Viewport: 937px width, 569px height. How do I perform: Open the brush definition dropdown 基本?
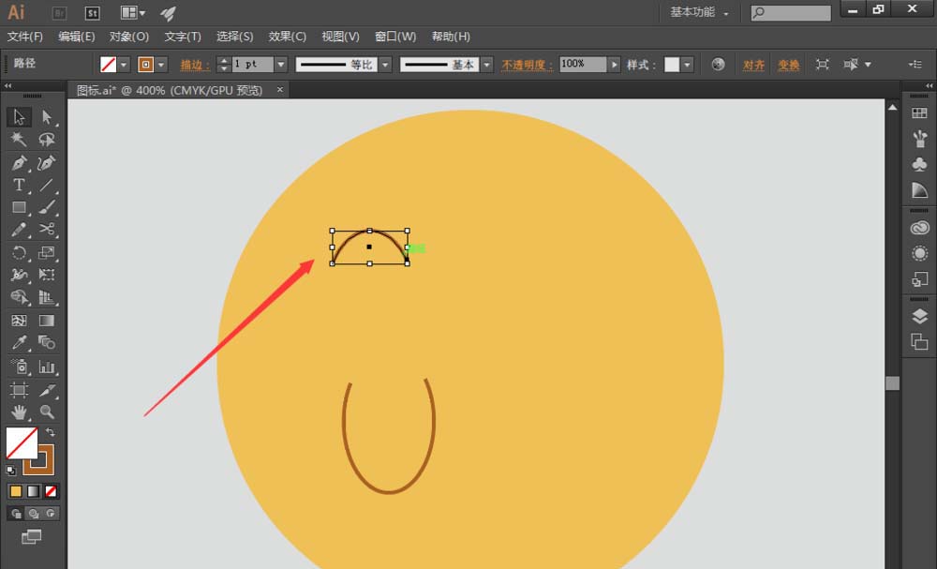(x=487, y=65)
